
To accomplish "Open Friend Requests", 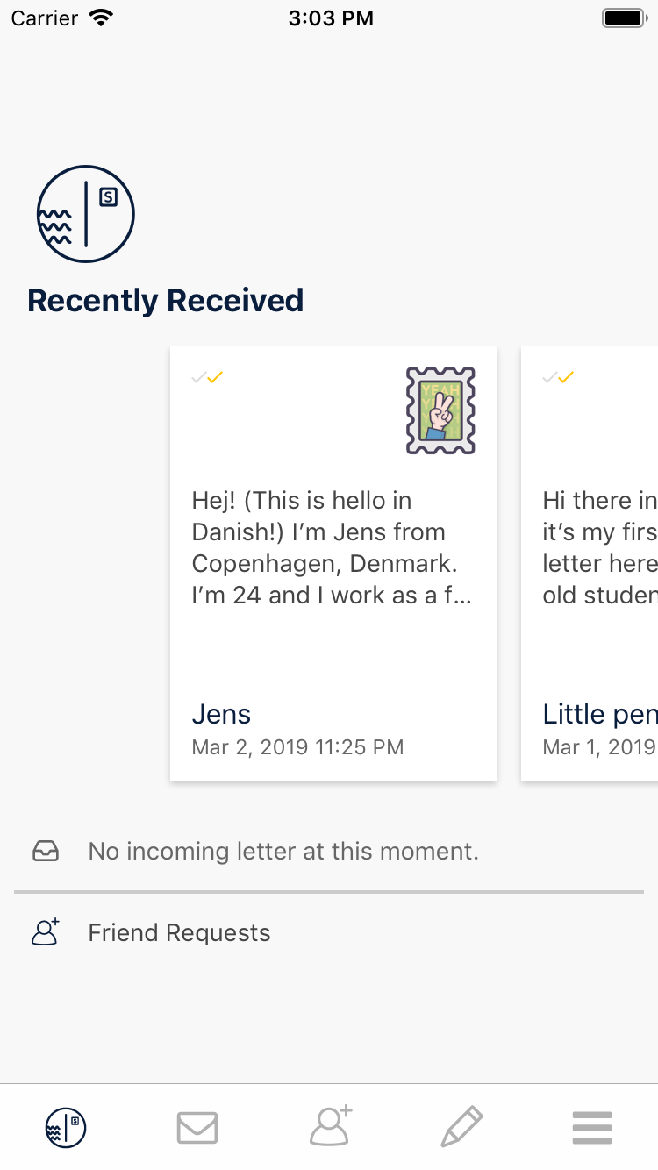I will pos(179,932).
